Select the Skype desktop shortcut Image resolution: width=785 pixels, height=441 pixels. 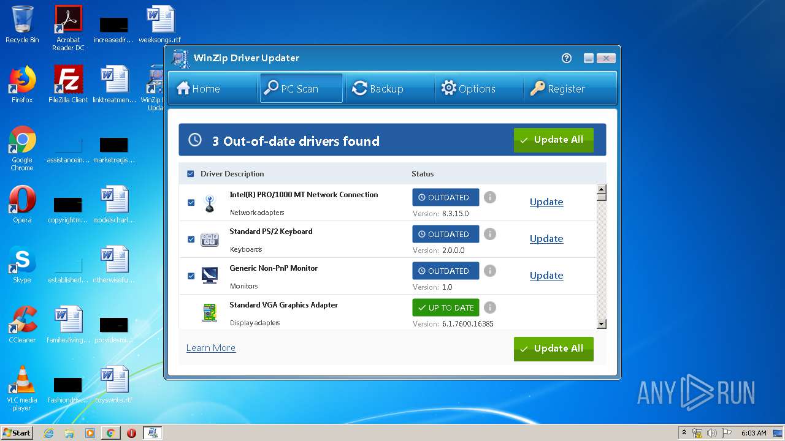click(22, 265)
